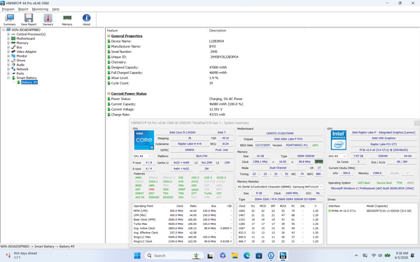Expand the Memory tree node

[x=8, y=43]
